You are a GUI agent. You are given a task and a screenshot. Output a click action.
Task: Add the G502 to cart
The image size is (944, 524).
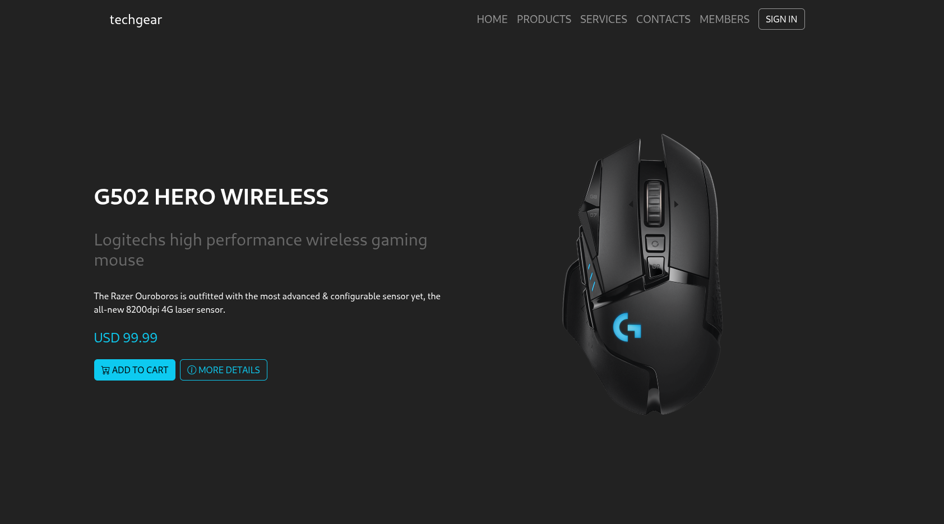click(x=135, y=370)
